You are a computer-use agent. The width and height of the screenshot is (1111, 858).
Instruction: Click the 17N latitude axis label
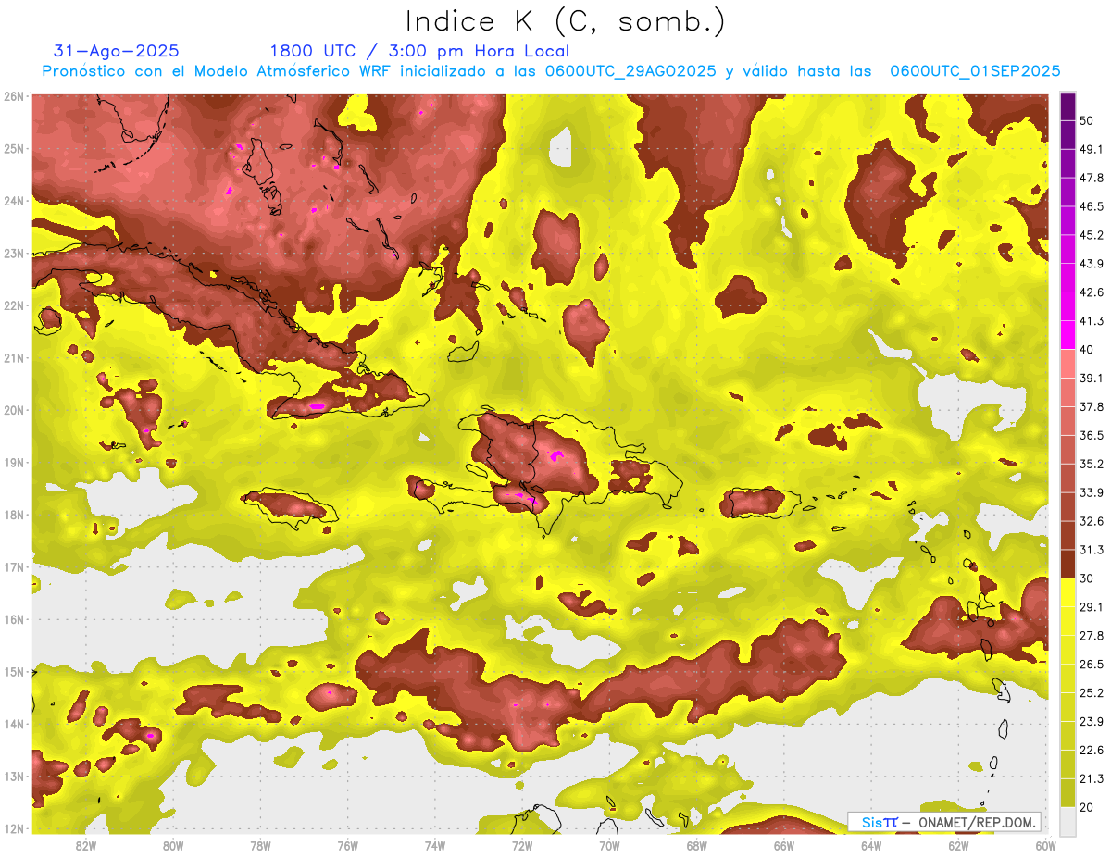(x=13, y=566)
